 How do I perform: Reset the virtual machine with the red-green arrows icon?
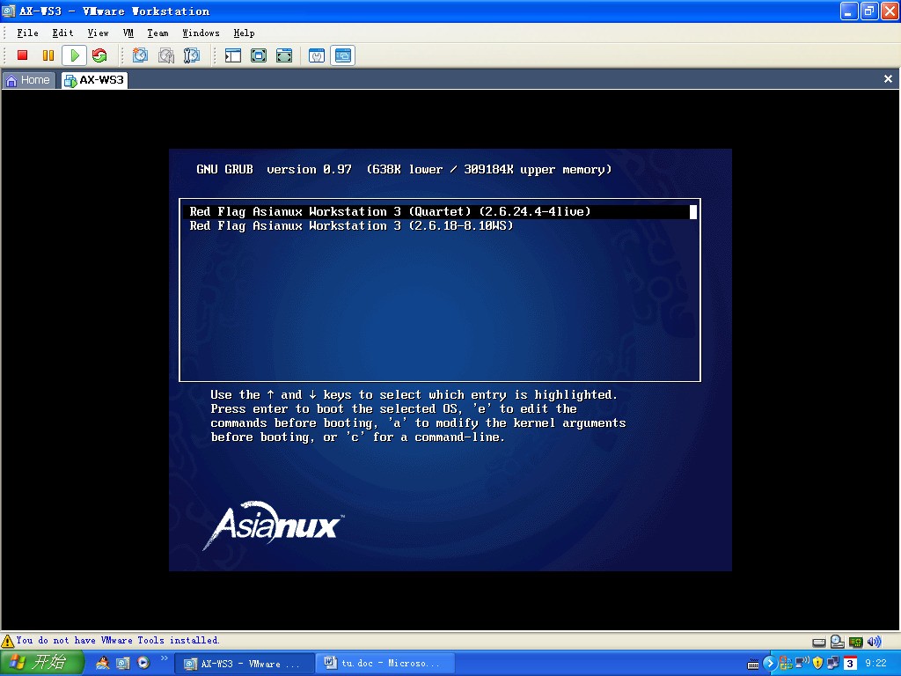click(99, 55)
